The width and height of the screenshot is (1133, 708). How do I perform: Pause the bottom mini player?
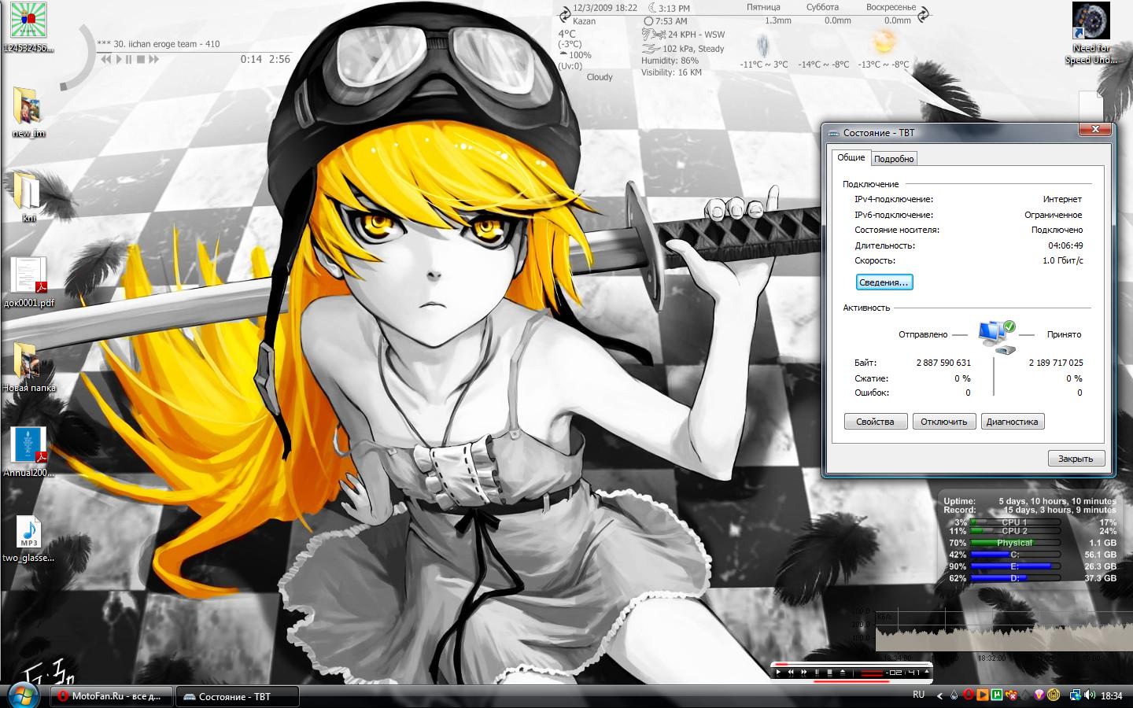[x=817, y=673]
